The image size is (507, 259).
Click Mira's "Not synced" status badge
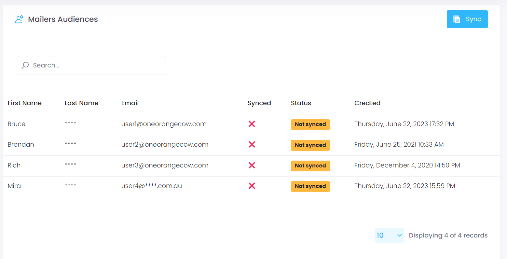[x=310, y=186]
